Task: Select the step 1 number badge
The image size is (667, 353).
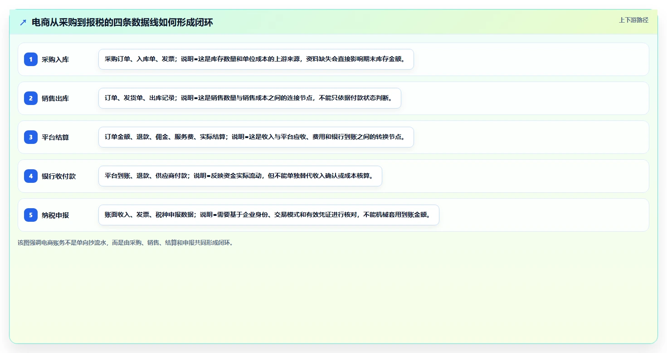Action: [x=31, y=59]
